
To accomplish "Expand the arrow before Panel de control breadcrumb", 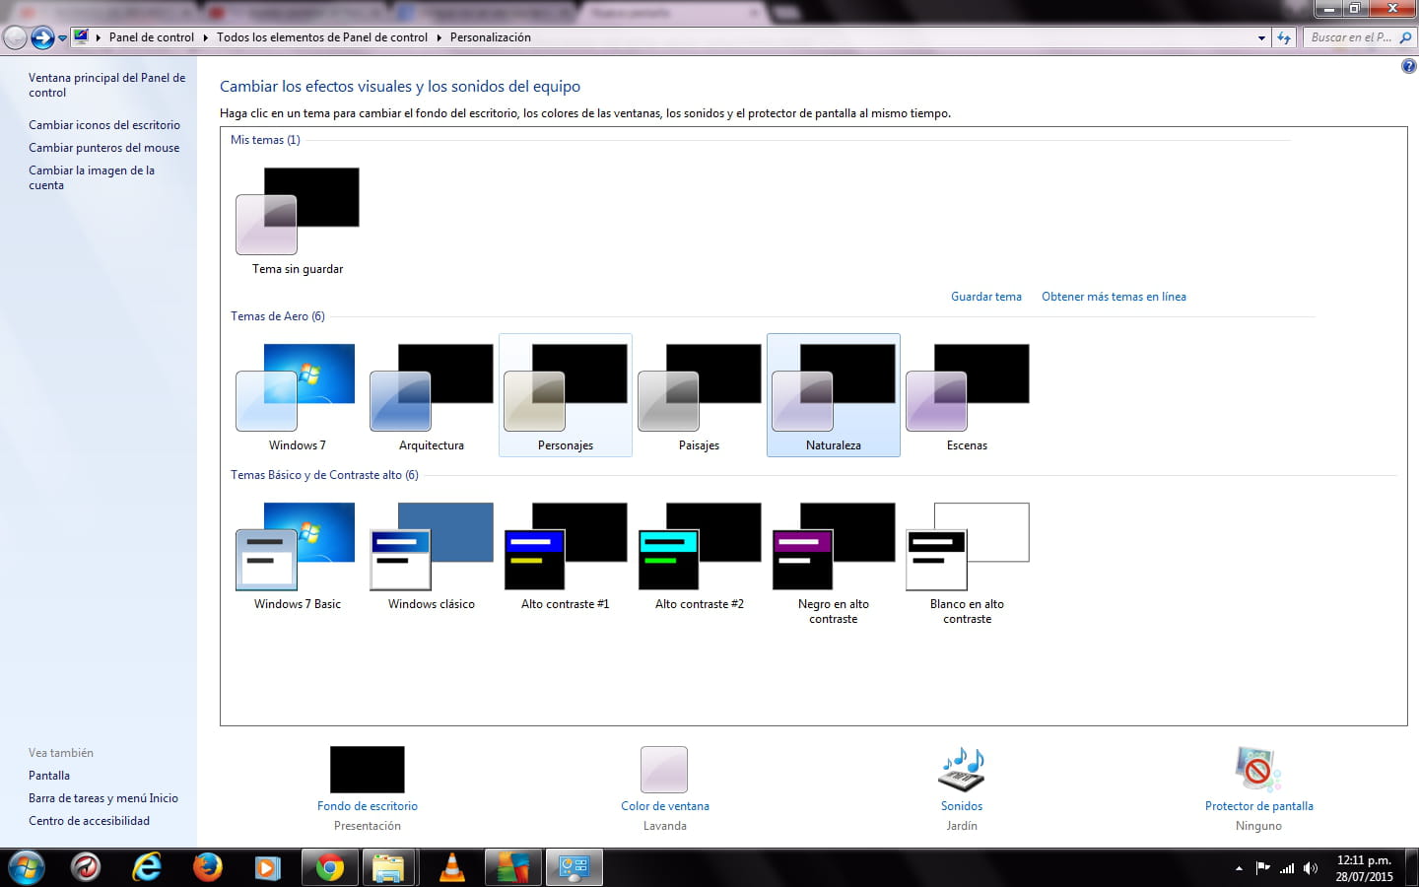I will coord(99,37).
